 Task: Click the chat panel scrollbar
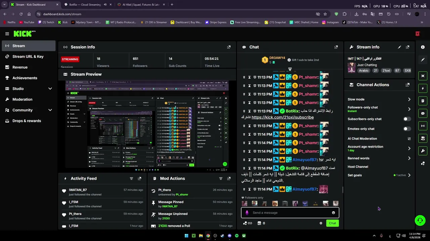coord(343,190)
